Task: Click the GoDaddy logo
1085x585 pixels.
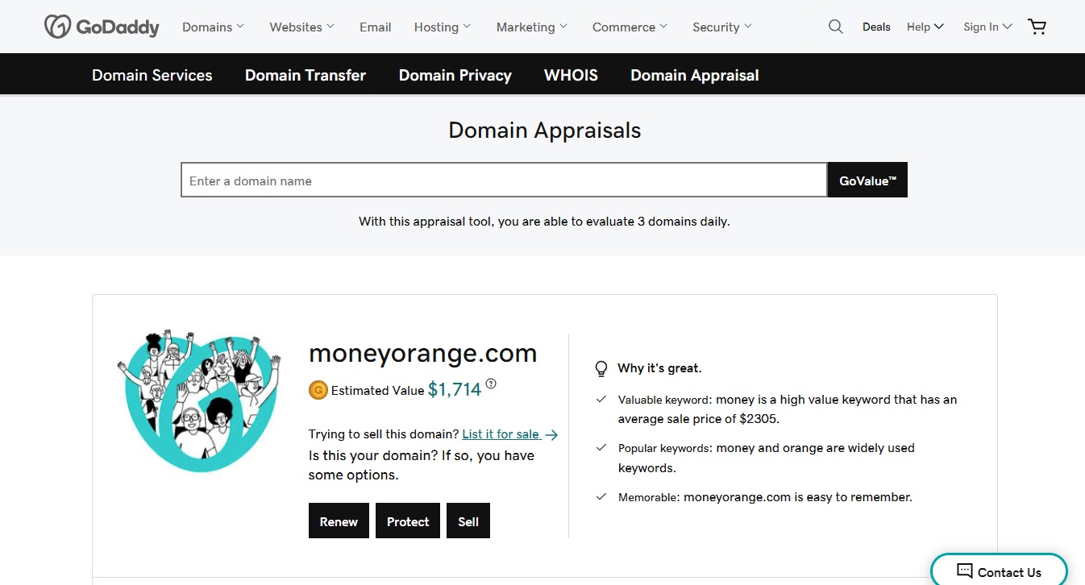Action: (x=102, y=27)
